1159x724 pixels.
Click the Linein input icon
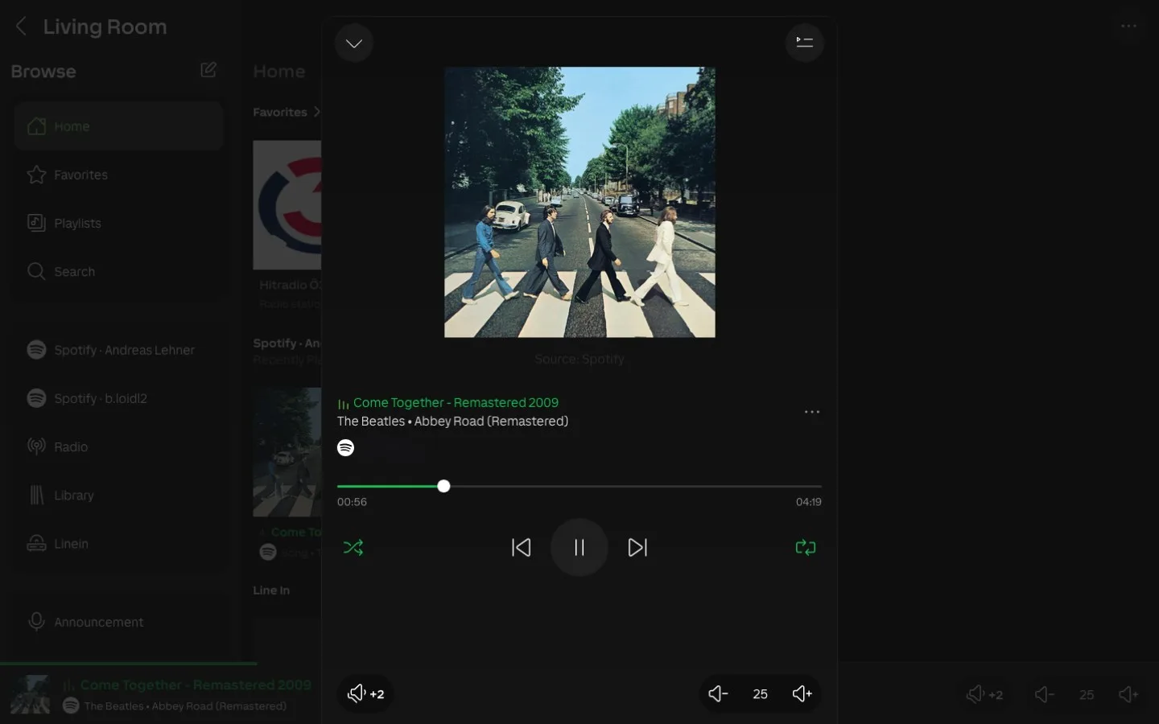click(x=36, y=544)
